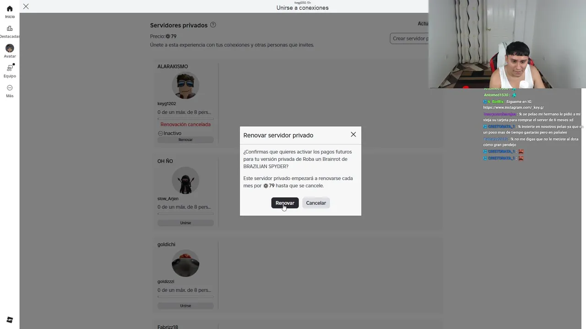Go to Inicio home icon

10,9
